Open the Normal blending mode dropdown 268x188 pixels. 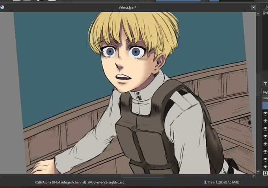[265, 98]
